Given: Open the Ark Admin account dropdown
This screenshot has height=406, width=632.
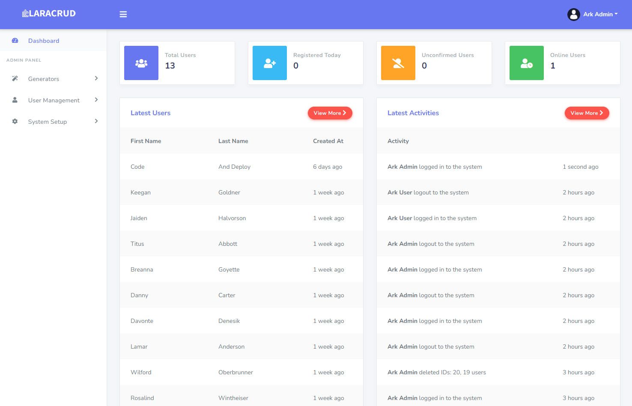Looking at the screenshot, I should tap(600, 14).
